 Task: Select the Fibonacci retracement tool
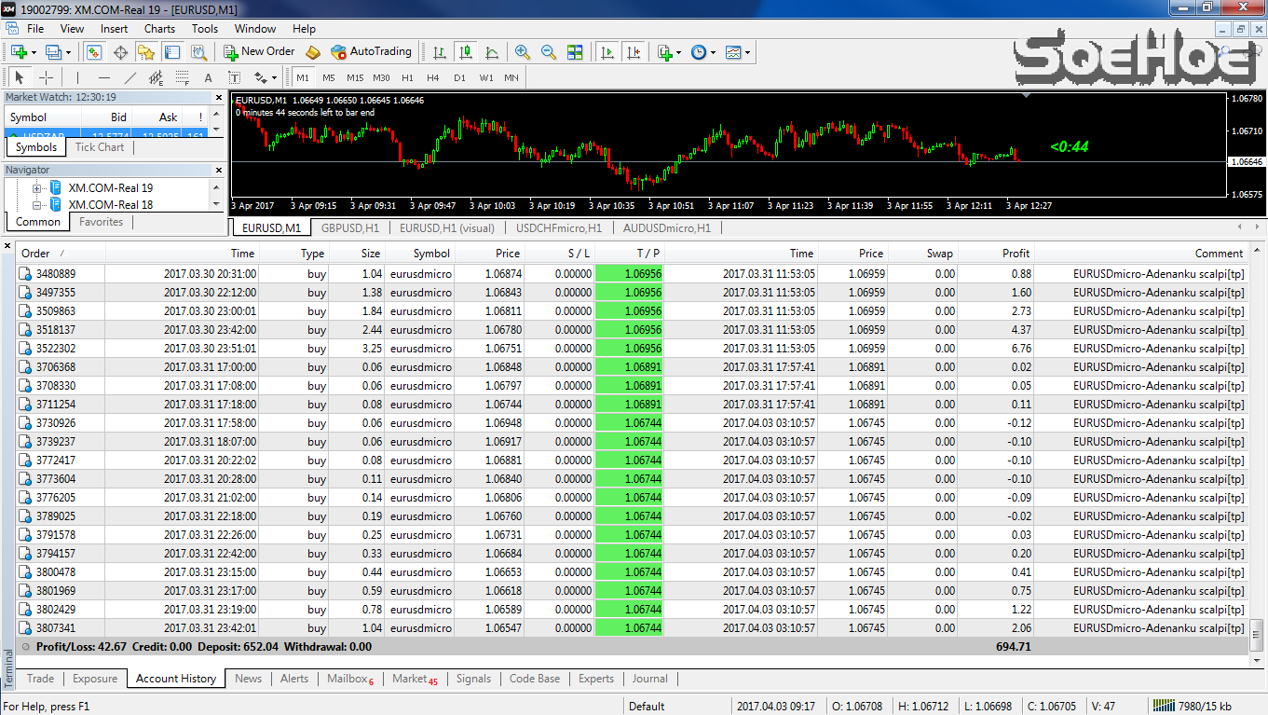(x=183, y=77)
